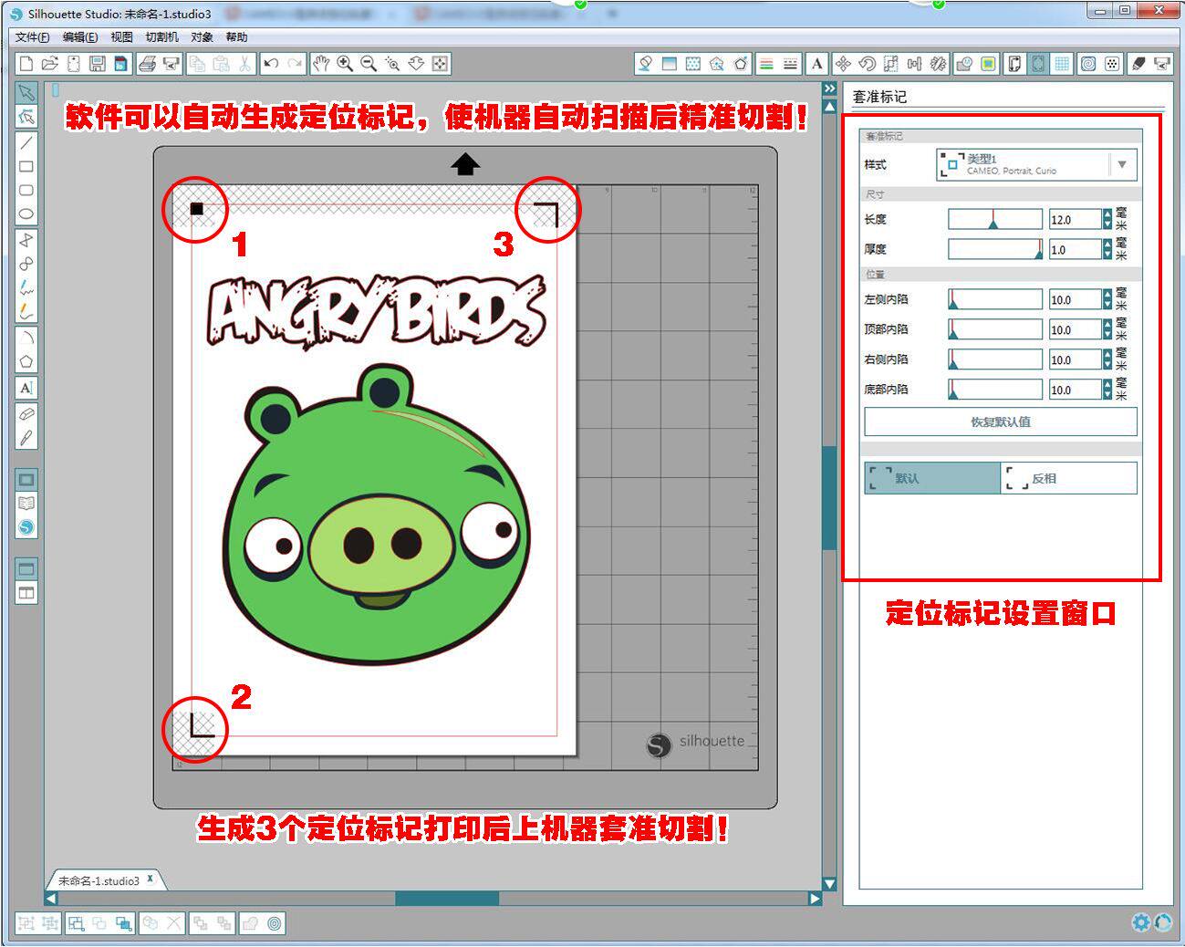Select the Draw an Arc tool
The width and height of the screenshot is (1185, 947).
coord(26,337)
